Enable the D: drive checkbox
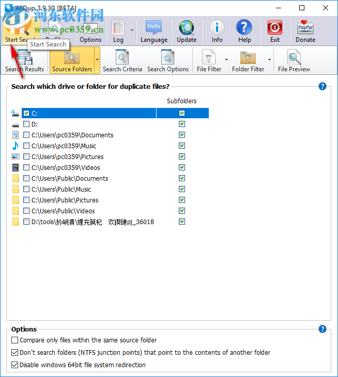Image resolution: width=338 pixels, height=377 pixels. click(x=26, y=124)
